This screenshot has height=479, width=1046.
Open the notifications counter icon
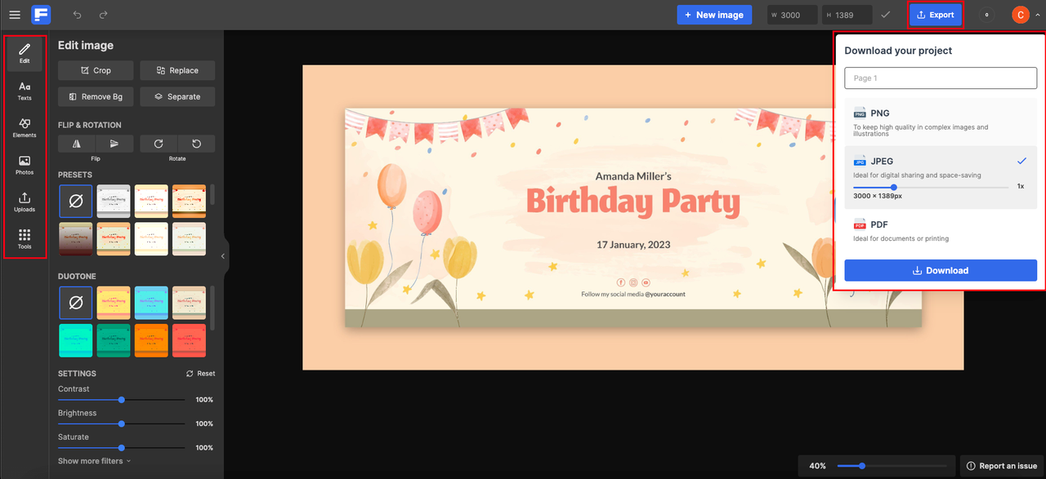[987, 15]
